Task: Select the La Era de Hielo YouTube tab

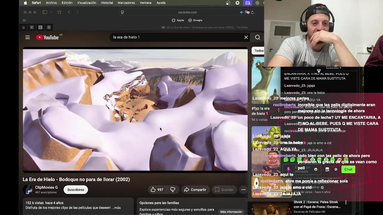Action: click(205, 27)
